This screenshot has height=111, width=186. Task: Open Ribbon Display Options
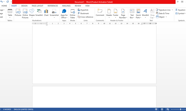point(182,2)
